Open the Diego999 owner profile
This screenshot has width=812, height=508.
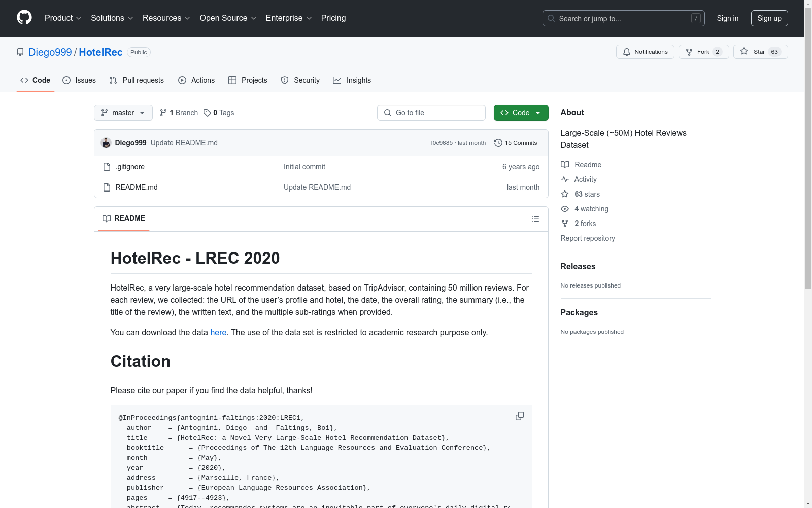click(50, 52)
